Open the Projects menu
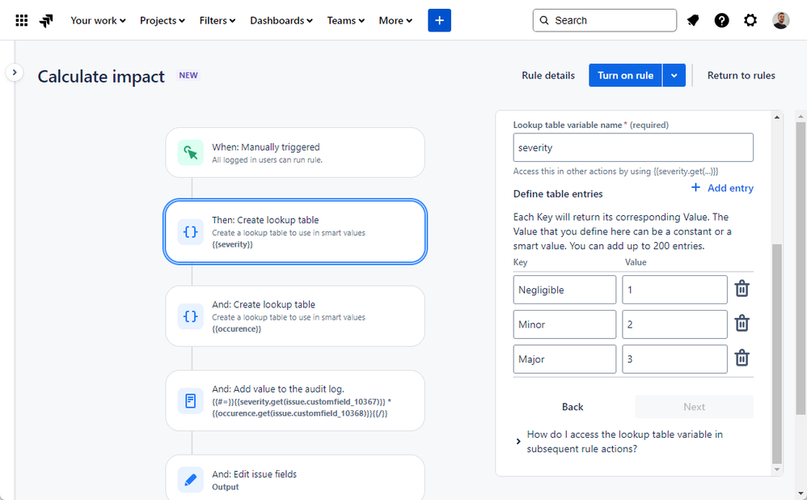 tap(162, 20)
